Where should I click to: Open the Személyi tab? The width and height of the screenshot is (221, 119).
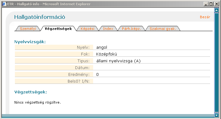28,29
